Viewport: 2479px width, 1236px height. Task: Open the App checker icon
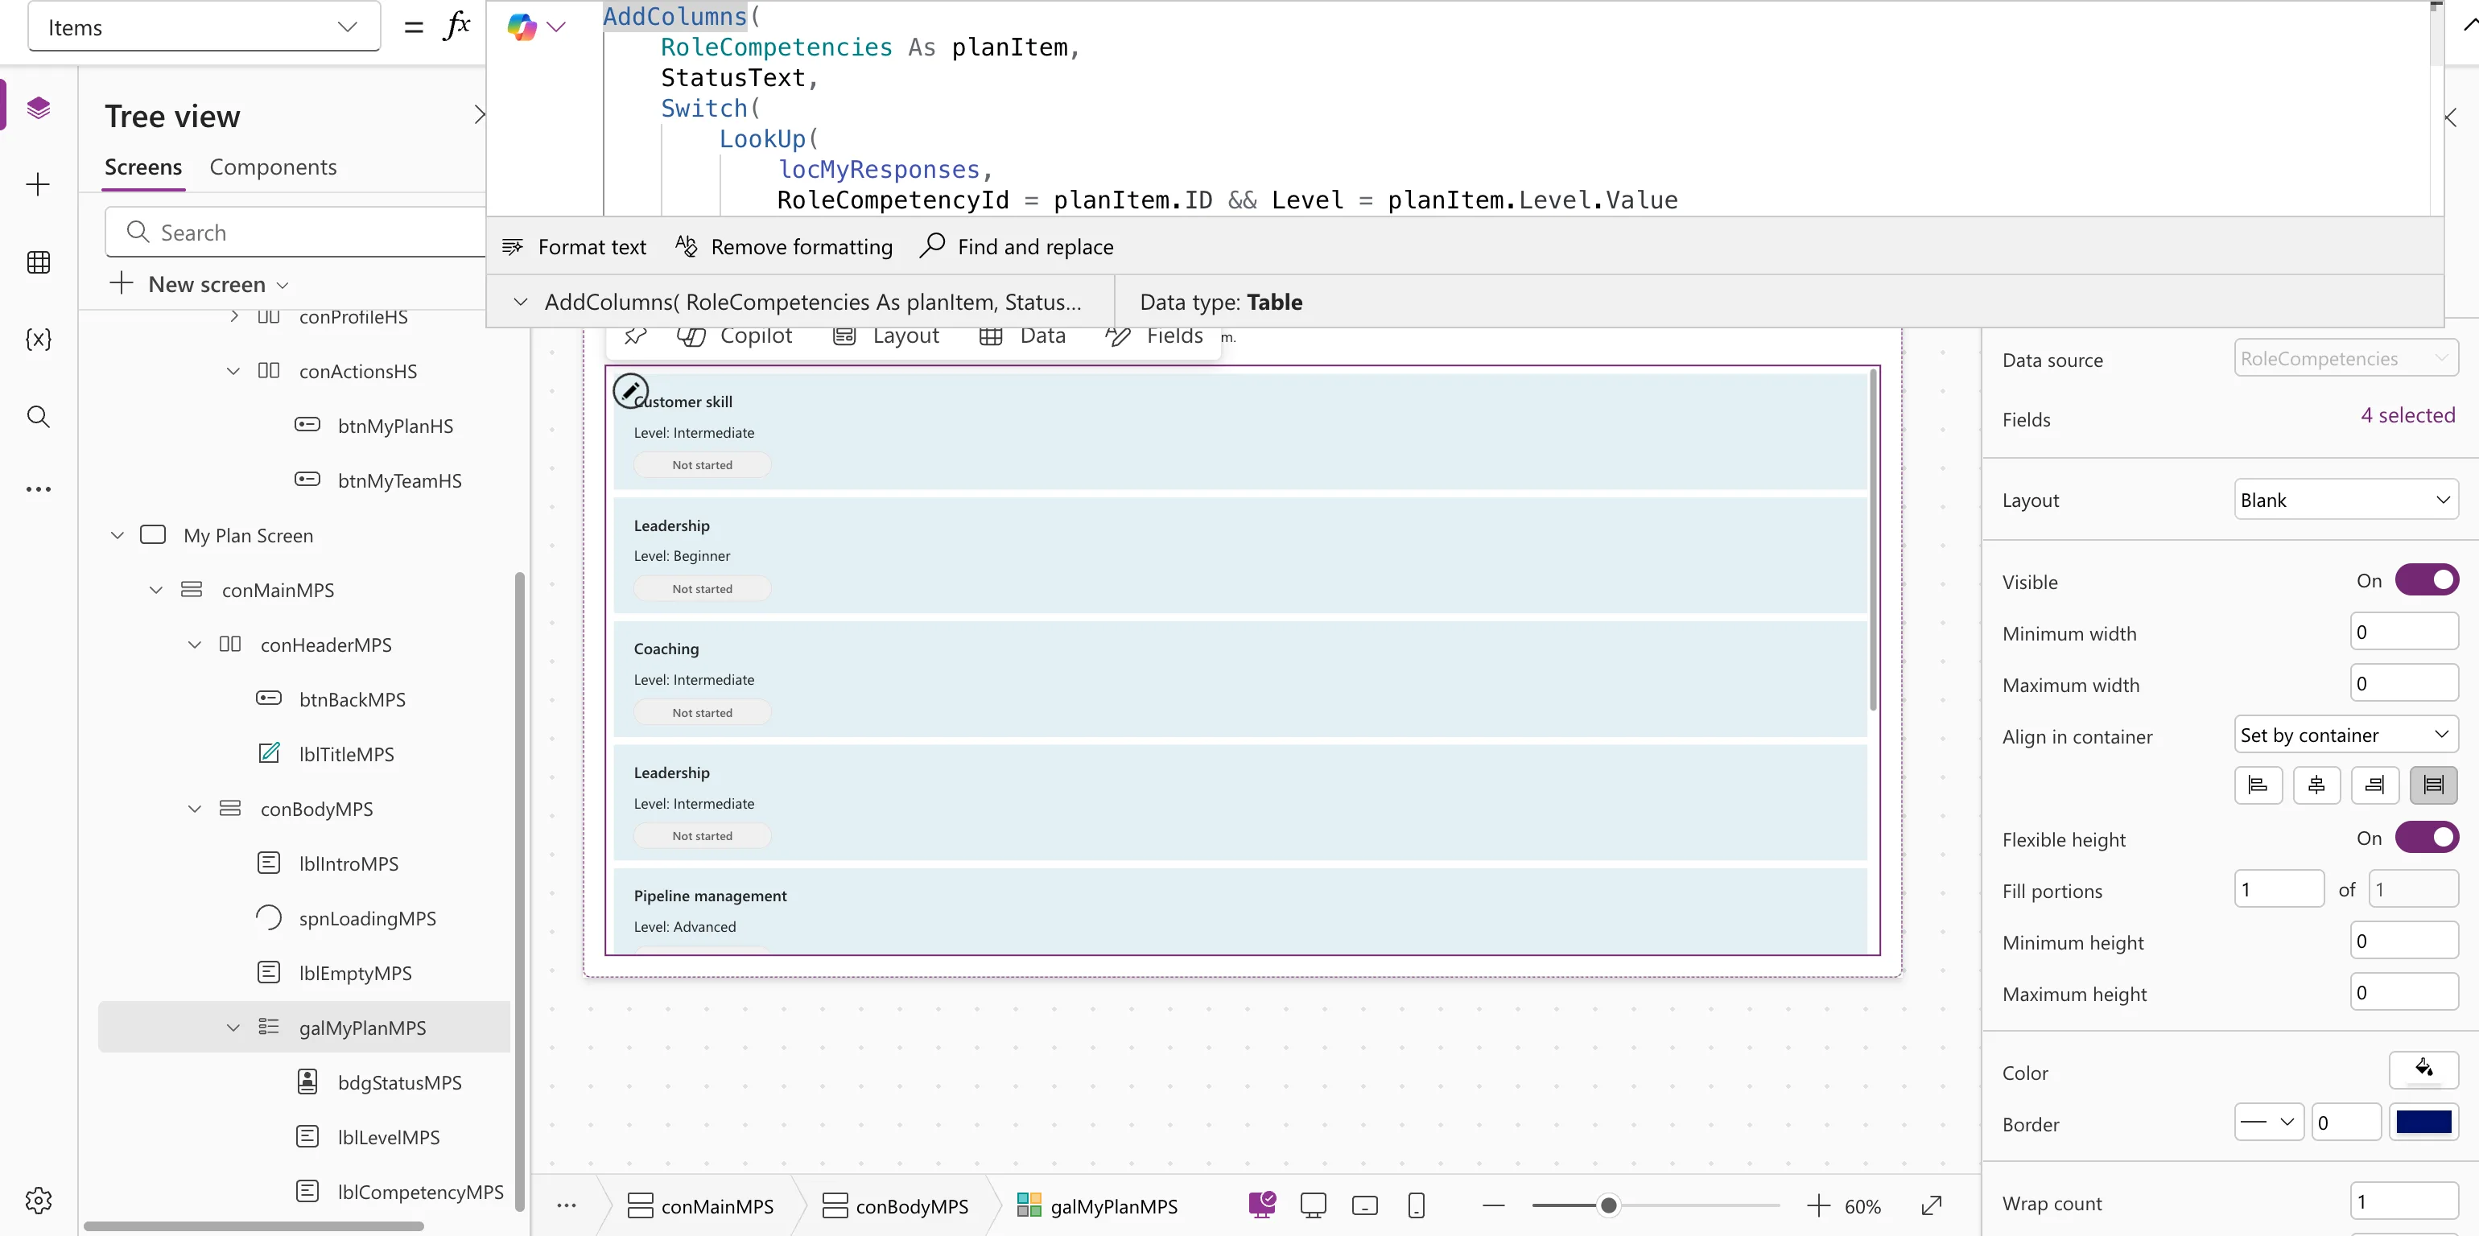(x=1262, y=1205)
